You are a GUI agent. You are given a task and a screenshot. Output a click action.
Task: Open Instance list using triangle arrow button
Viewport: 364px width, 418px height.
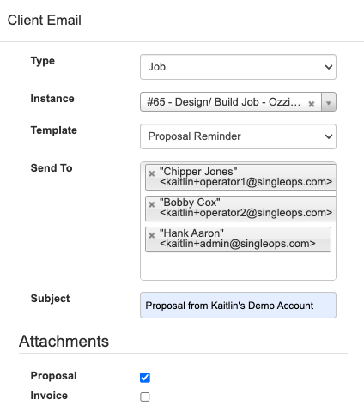pos(329,102)
